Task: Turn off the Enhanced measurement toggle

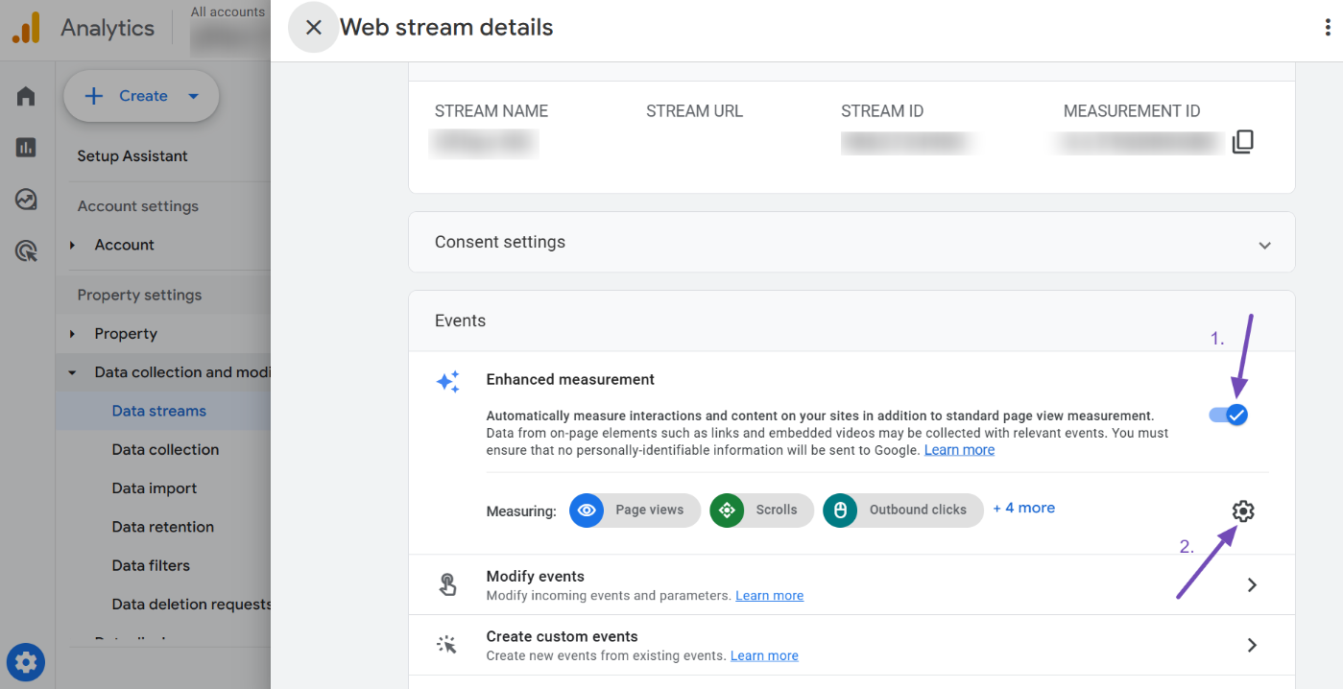Action: pos(1229,415)
